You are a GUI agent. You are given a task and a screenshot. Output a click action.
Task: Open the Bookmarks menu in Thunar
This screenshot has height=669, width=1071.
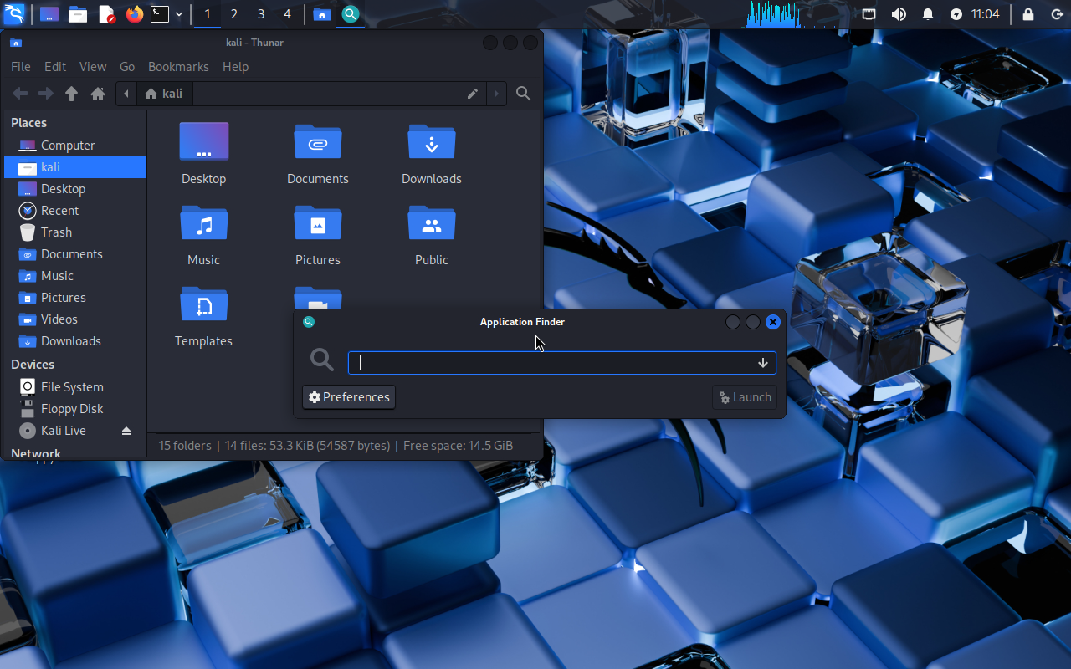pyautogui.click(x=178, y=67)
